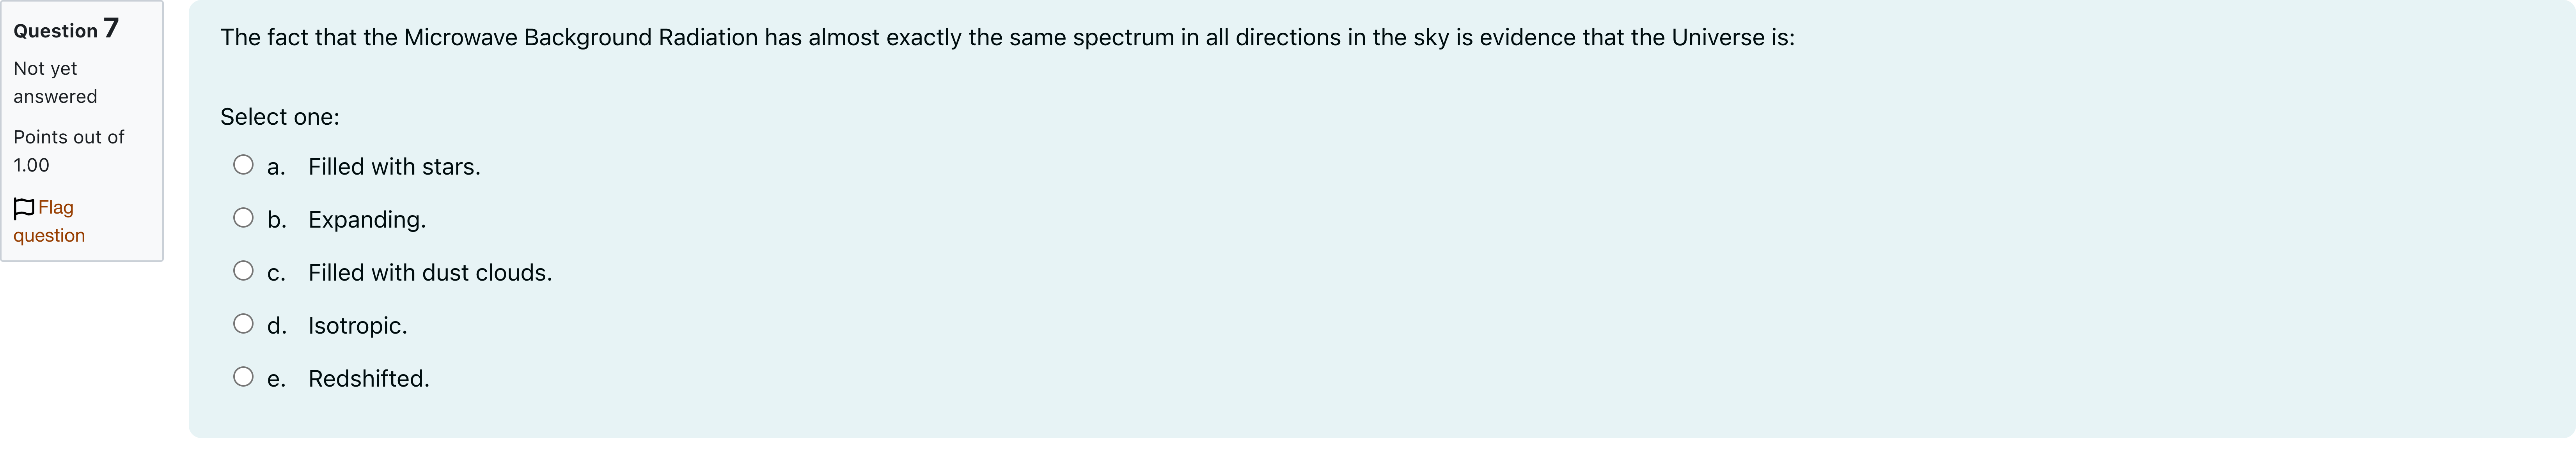The height and width of the screenshot is (463, 2576).
Task: Click the letter 'a.' option marker
Action: 276,167
